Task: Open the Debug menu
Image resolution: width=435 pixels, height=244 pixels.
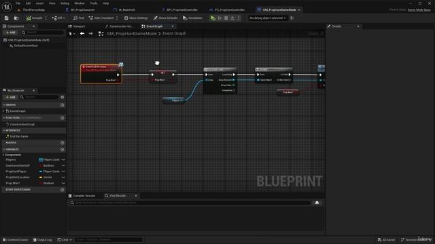Action: click(x=65, y=3)
